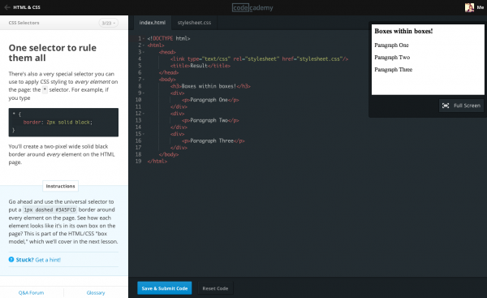Click the Instructions label
Image resolution: width=487 pixels, height=298 pixels.
61,186
